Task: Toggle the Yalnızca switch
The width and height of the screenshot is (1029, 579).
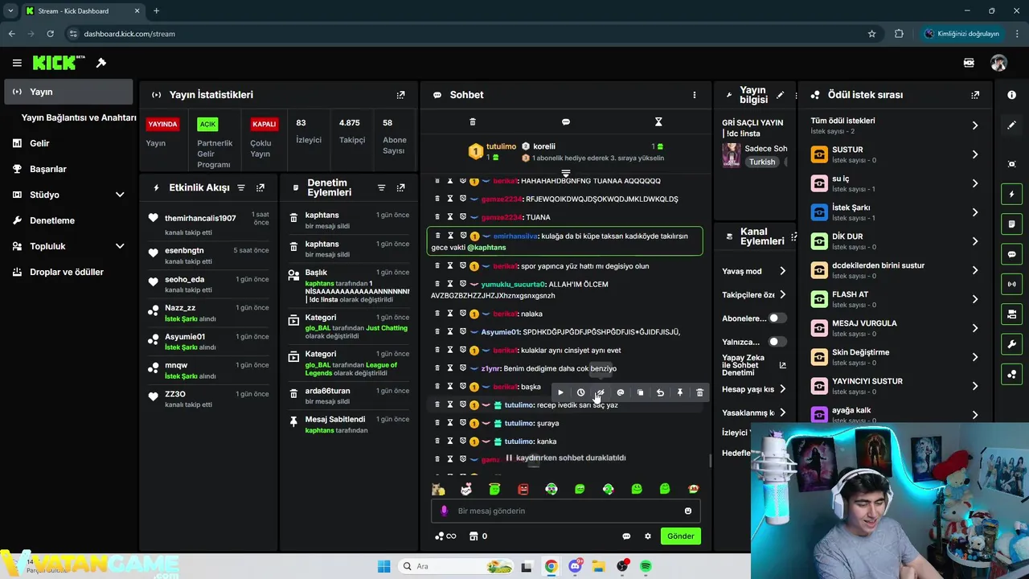Action: [x=777, y=342]
